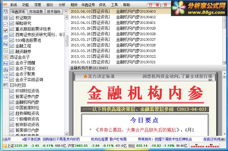
Task: Open the ETF sidebar icon
Action: coord(6,85)
